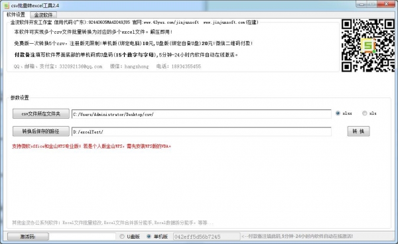Minimize the csv批量转excel window
Image resolution: width=398 pixels, height=244 pixels.
[x=362, y=5]
